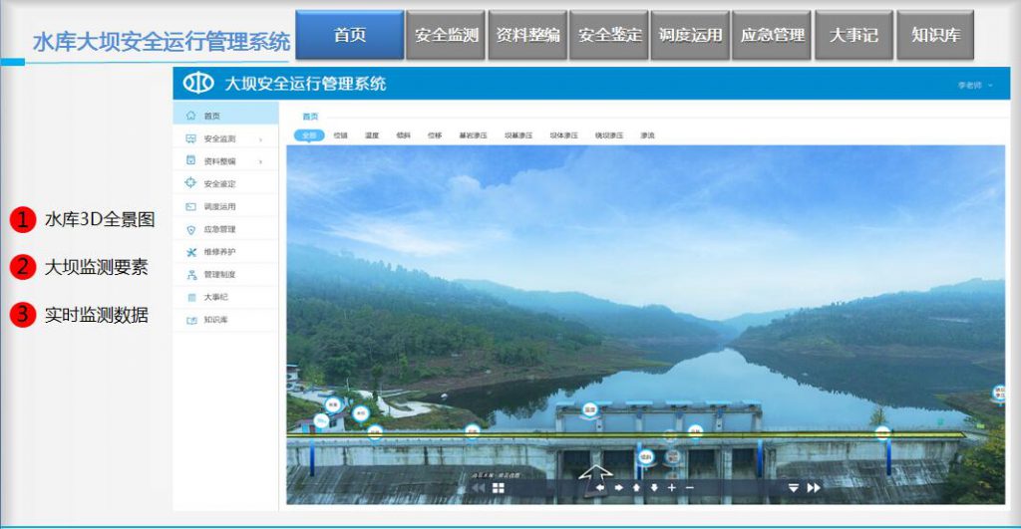Expand the 安全监测 sidebar submenu

pyautogui.click(x=261, y=138)
